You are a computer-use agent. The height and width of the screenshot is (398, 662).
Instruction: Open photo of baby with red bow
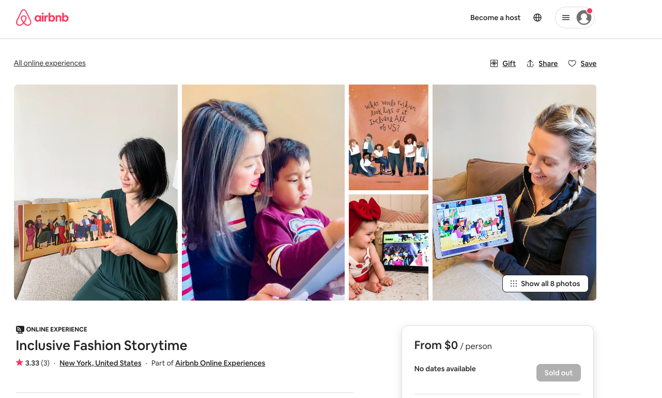(389, 247)
